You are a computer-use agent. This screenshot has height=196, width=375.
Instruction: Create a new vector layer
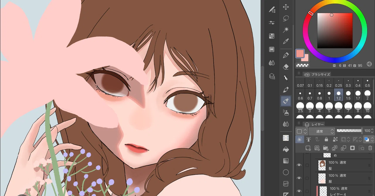pyautogui.click(x=317, y=148)
